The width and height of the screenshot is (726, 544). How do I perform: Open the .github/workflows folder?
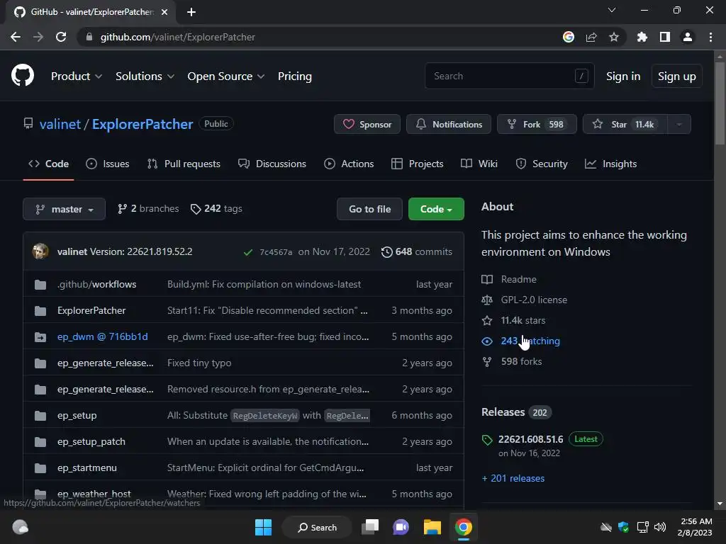click(96, 284)
